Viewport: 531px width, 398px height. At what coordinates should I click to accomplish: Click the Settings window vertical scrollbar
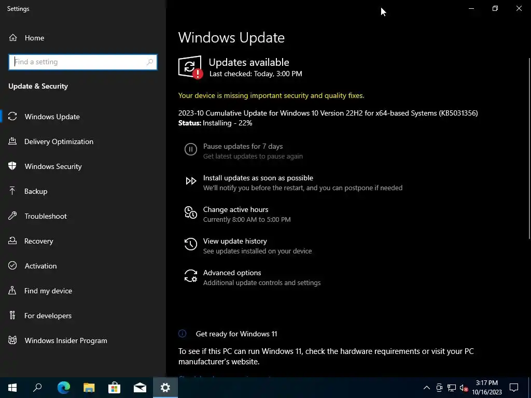click(529, 148)
